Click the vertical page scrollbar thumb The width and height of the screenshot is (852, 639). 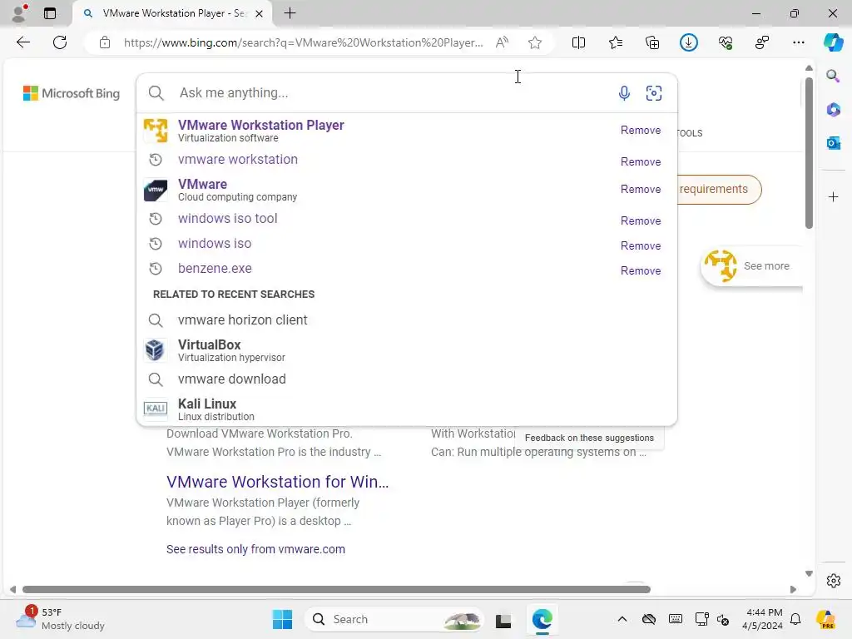pos(809,153)
